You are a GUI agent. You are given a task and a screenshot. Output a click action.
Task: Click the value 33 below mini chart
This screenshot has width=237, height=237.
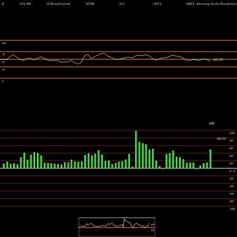click(153, 230)
